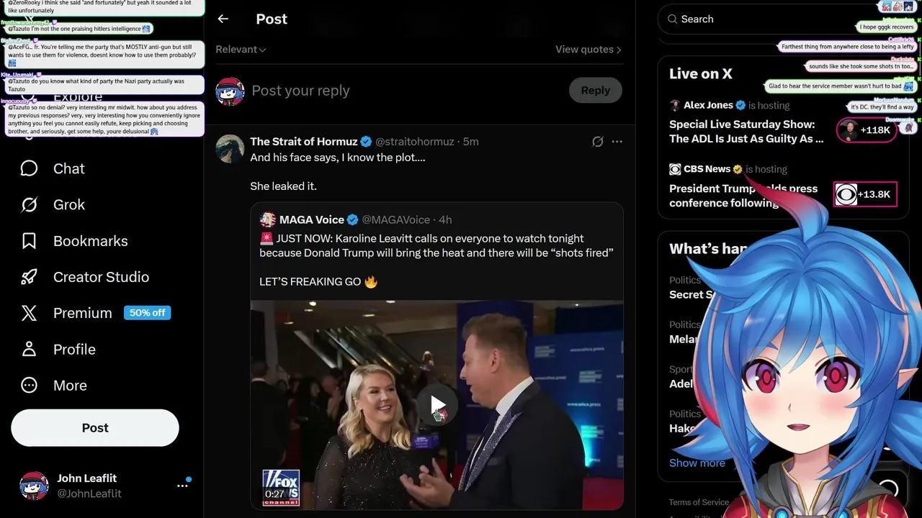Click into the Search box

756,19
